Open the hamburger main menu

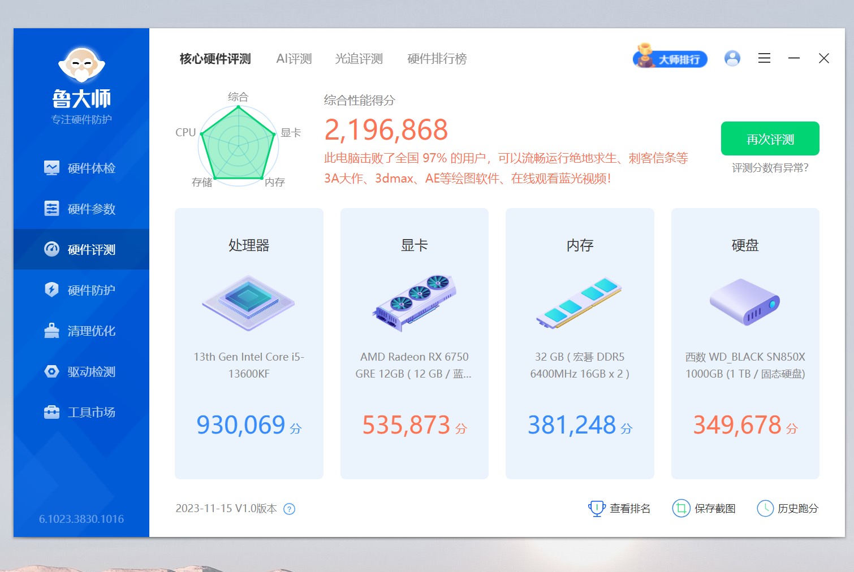tap(764, 58)
